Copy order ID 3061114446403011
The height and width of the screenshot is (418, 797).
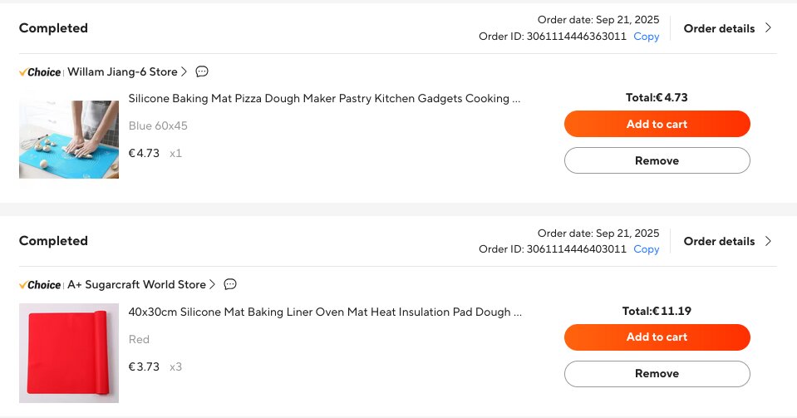pyautogui.click(x=646, y=249)
